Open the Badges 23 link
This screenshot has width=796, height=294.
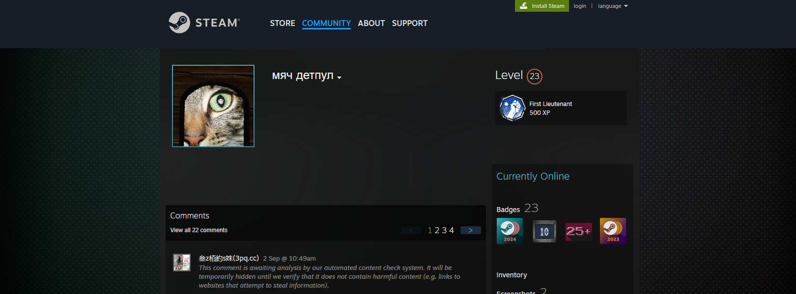pyautogui.click(x=517, y=209)
